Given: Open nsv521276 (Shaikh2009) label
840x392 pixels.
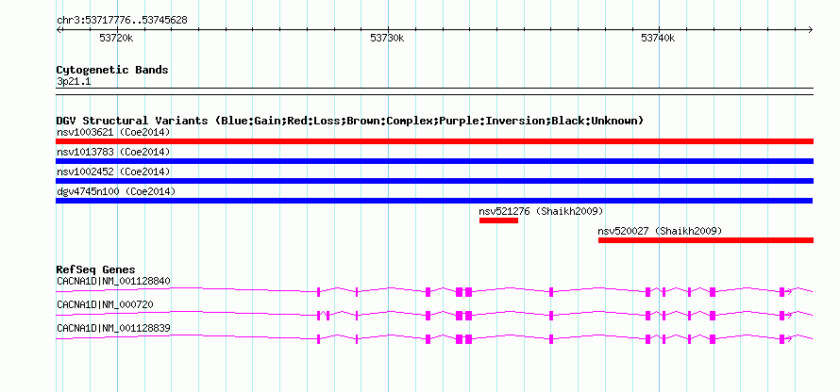Looking at the screenshot, I should pyautogui.click(x=542, y=211).
